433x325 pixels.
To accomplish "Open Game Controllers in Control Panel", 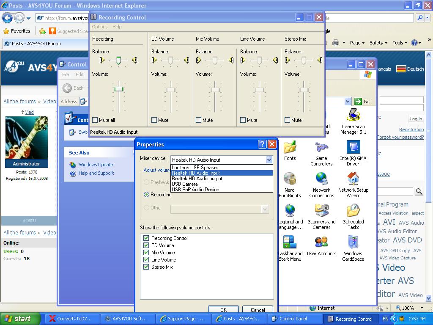I will (x=321, y=147).
